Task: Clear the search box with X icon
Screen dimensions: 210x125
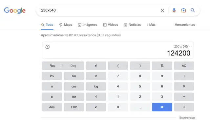Action: pos(162,10)
